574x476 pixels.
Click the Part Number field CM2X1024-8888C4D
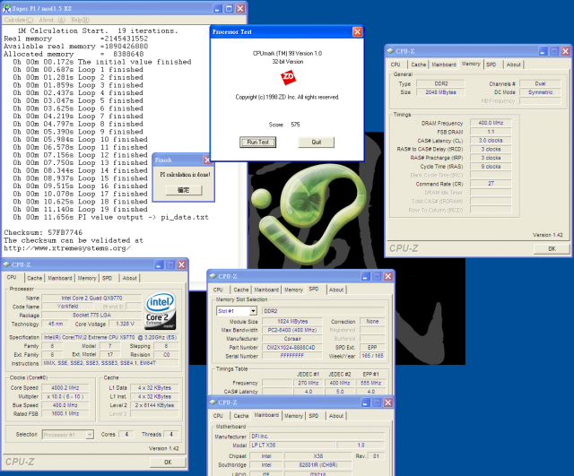tap(292, 348)
